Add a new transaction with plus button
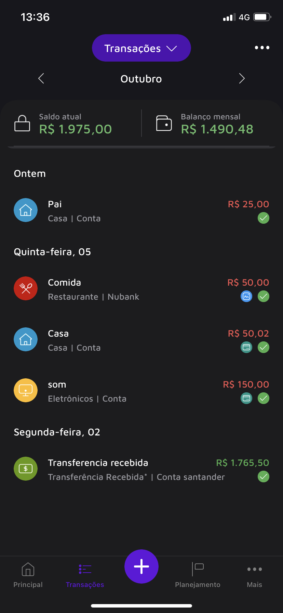This screenshot has height=613, width=283. pyautogui.click(x=141, y=566)
